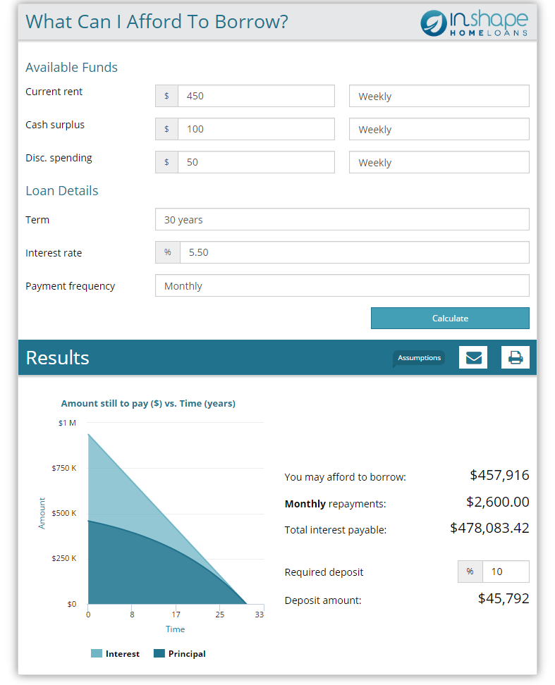555x685 pixels.
Task: Click the percent symbol beside Required deposit
Action: [470, 572]
